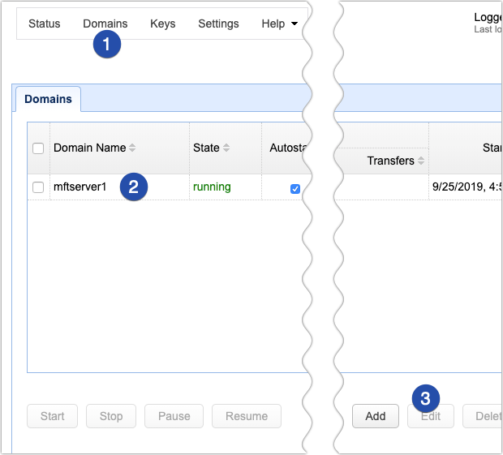Toggle the select-all header checkbox
This screenshot has width=503, height=455.
pos(38,148)
